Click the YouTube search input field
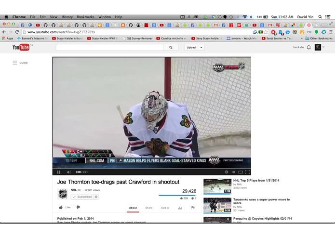The height and width of the screenshot is (238, 335). pos(109,47)
